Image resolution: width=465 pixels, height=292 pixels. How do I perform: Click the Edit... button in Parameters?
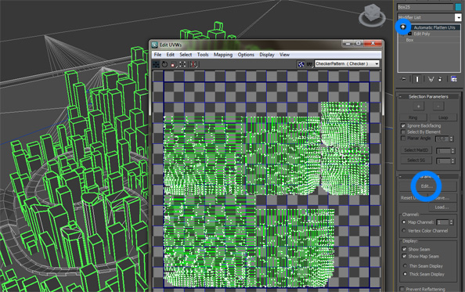pyautogui.click(x=428, y=186)
